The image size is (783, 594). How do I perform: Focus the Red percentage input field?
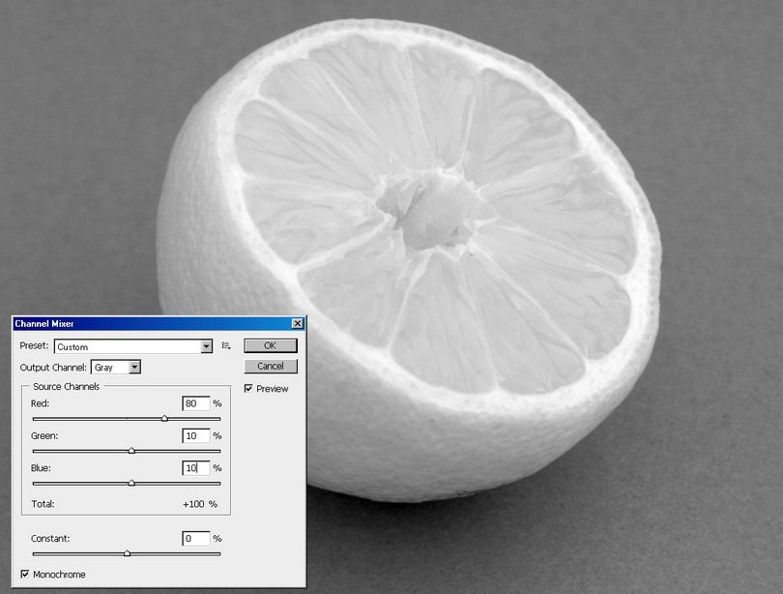pos(195,403)
